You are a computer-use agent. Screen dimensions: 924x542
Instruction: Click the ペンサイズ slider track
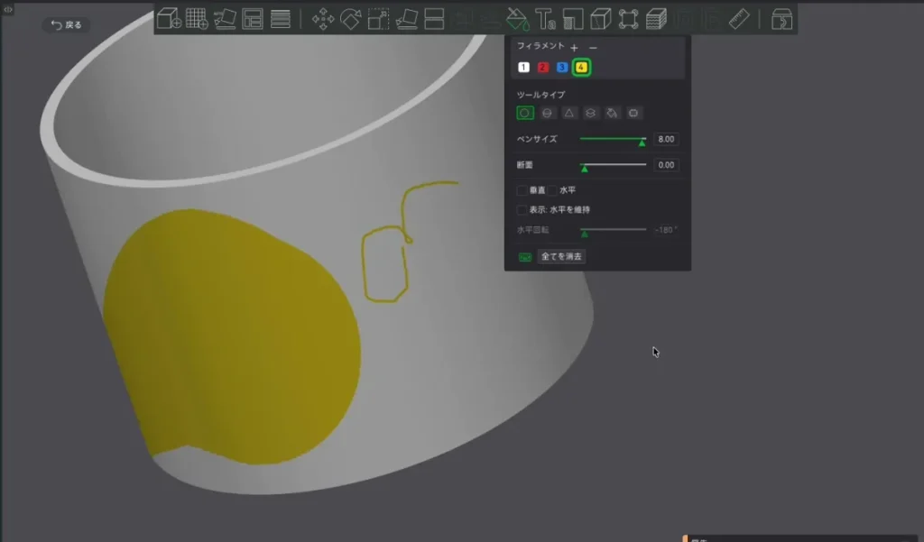(x=613, y=139)
